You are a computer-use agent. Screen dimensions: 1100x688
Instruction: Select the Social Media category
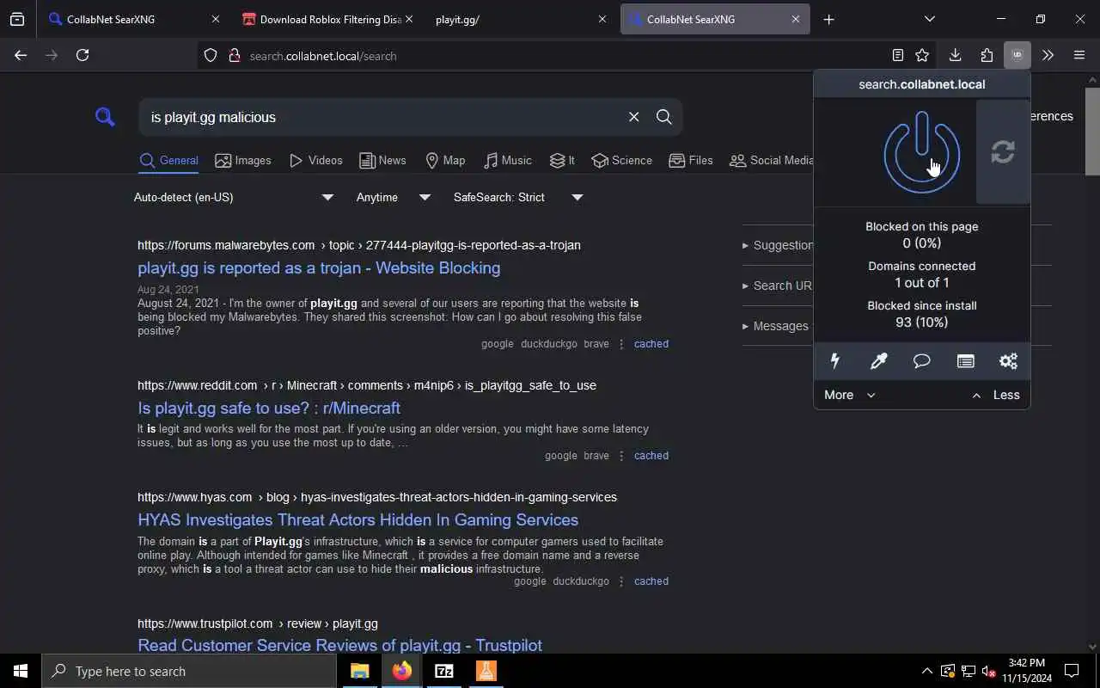771,160
